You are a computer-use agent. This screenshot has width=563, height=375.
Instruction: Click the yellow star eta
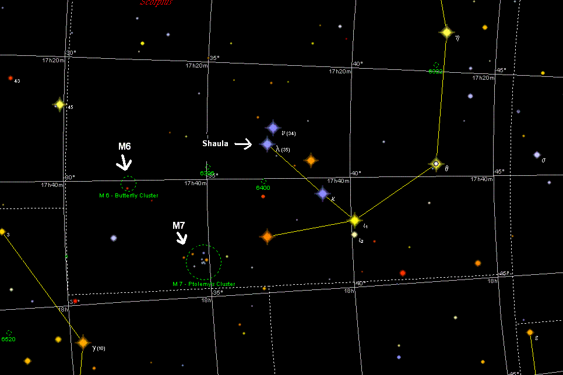coord(446,32)
